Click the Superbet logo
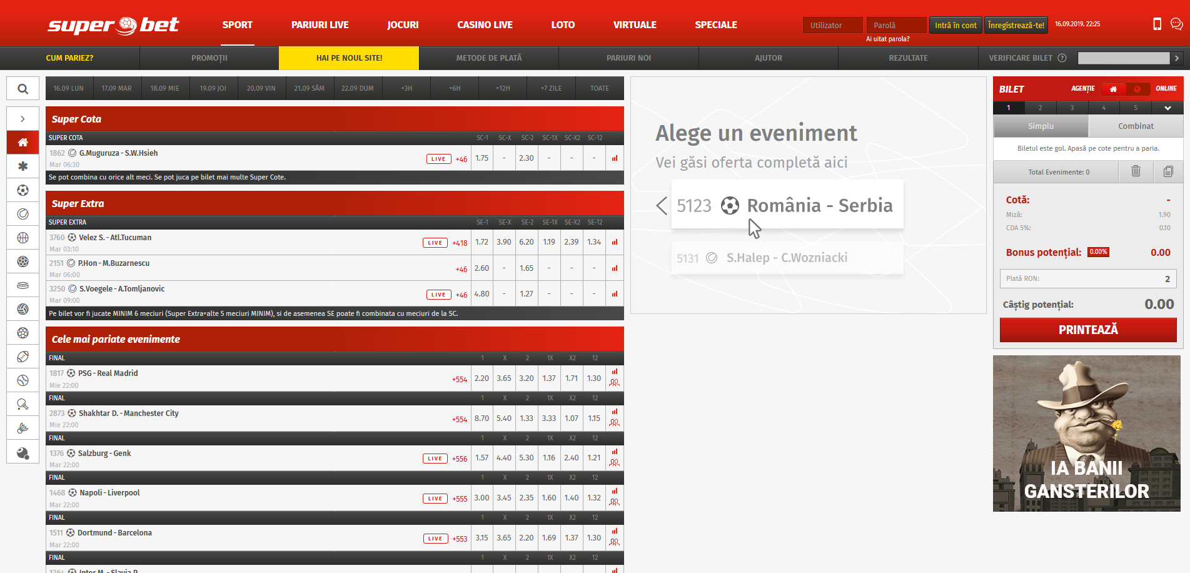Viewport: 1190px width, 573px height. tap(113, 25)
